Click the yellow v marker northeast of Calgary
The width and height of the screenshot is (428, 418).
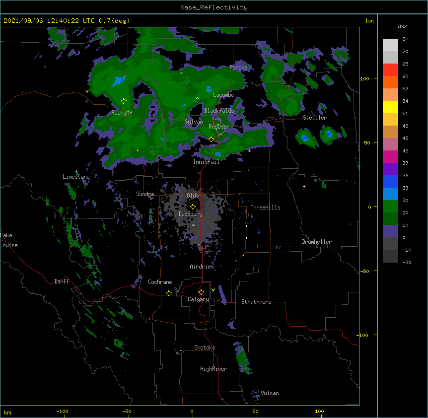[x=213, y=290]
